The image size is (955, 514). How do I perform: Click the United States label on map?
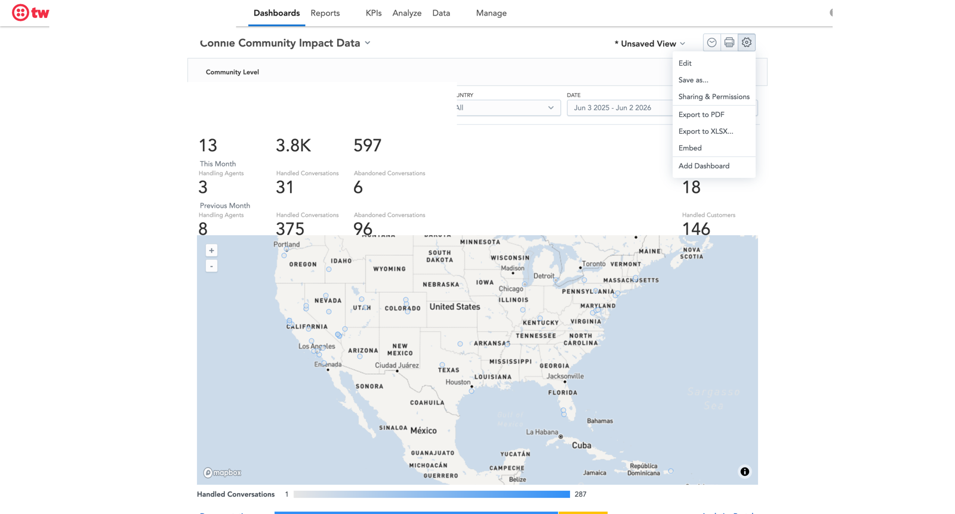[454, 307]
